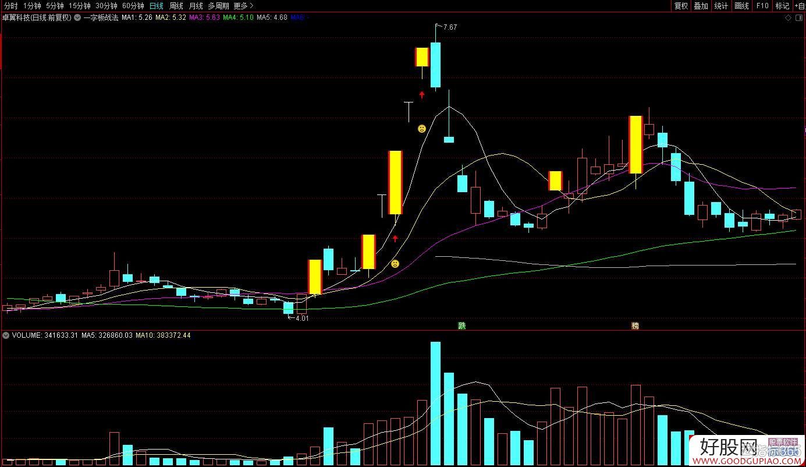Switch to the 1分钟 chart
Screen dimensions: 806x467
click(x=32, y=6)
